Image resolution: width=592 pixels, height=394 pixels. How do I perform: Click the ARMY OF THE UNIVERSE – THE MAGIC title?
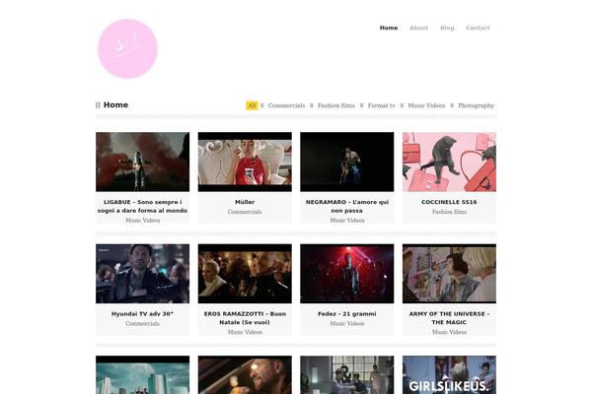tap(449, 318)
